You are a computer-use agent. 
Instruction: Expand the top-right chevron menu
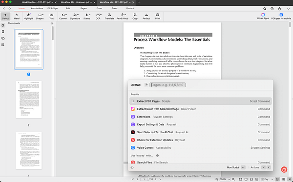tap(288, 9)
